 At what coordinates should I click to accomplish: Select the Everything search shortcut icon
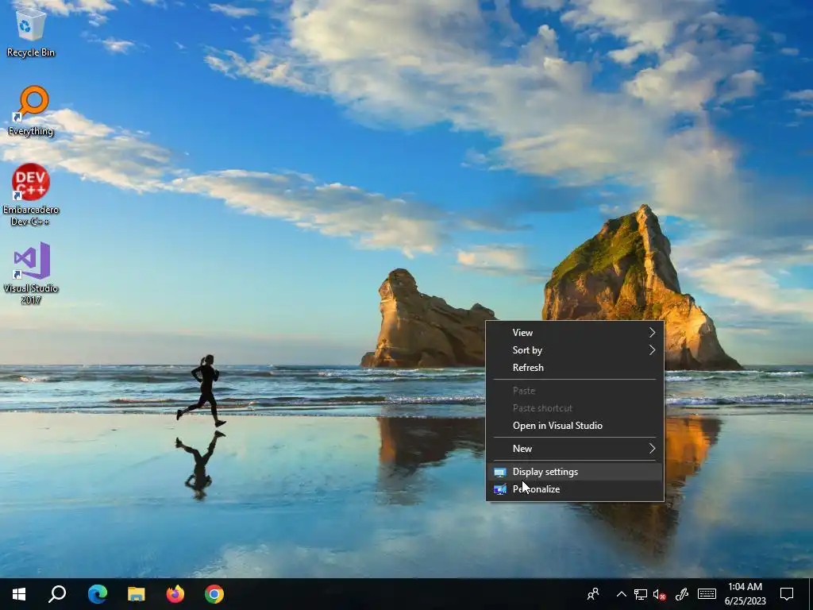(x=31, y=111)
